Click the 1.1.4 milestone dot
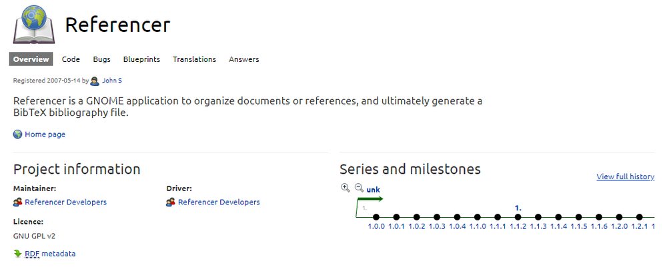Screen dimensions: 667x277 pos(558,217)
